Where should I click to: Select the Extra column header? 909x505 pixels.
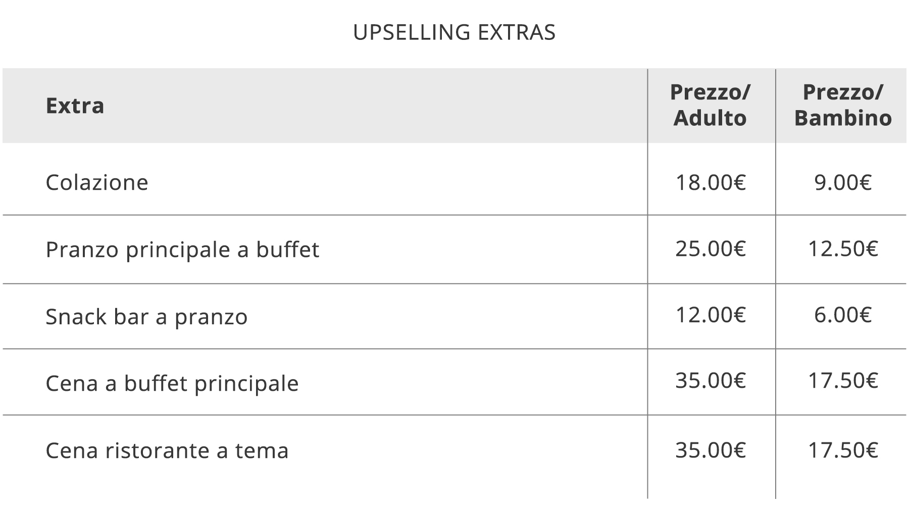(75, 106)
